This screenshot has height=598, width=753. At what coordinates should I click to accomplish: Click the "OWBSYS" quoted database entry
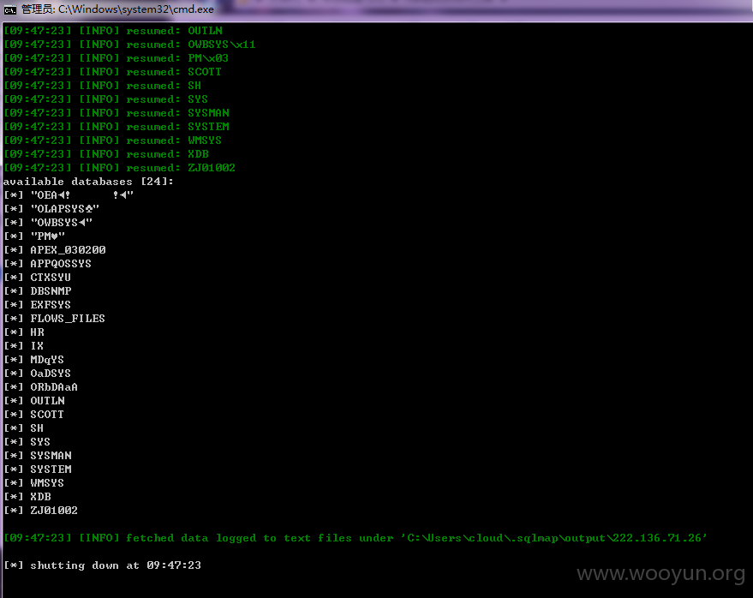pyautogui.click(x=48, y=223)
